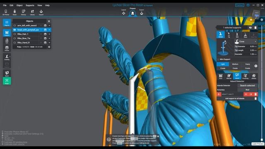Open the support presets settings gear

pyautogui.click(x=256, y=66)
